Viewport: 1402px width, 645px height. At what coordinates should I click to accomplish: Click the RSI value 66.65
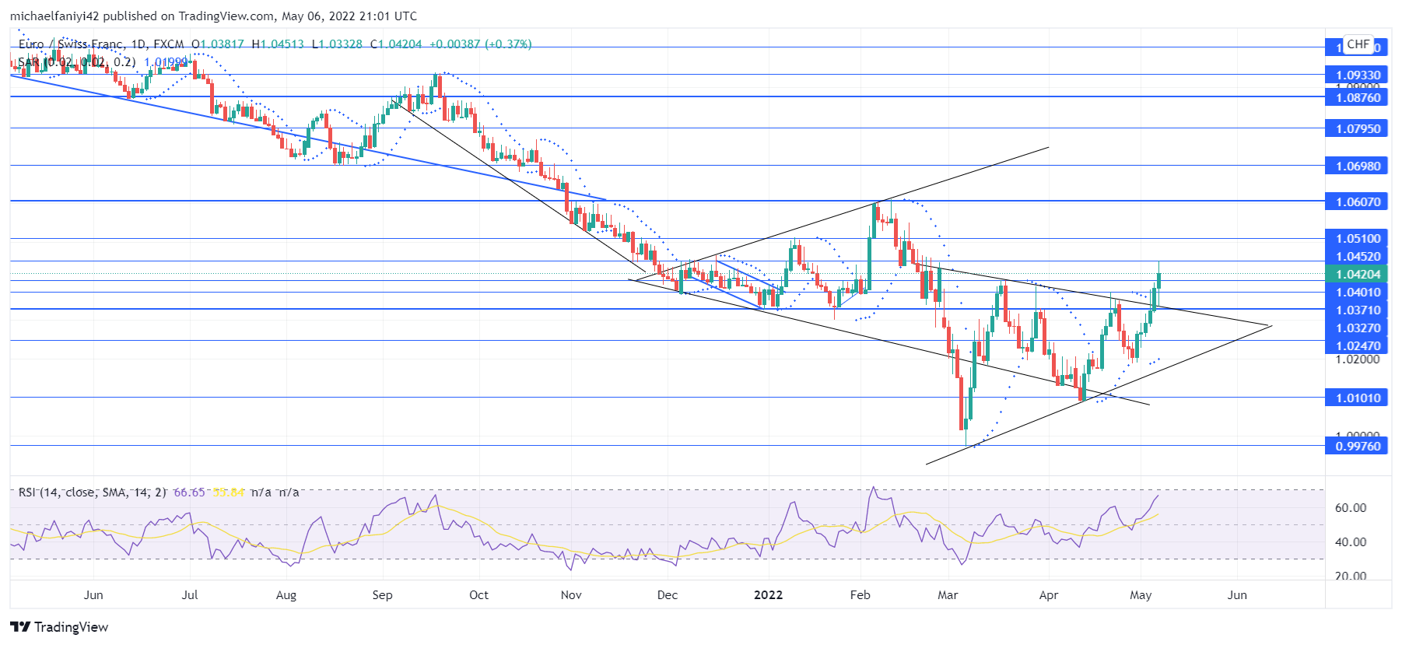click(x=189, y=493)
